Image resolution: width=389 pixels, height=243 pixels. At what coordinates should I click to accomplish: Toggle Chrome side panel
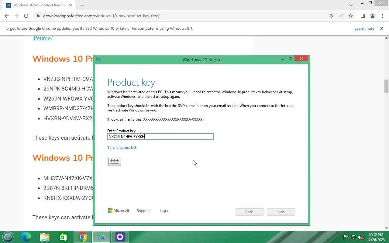click(363, 16)
